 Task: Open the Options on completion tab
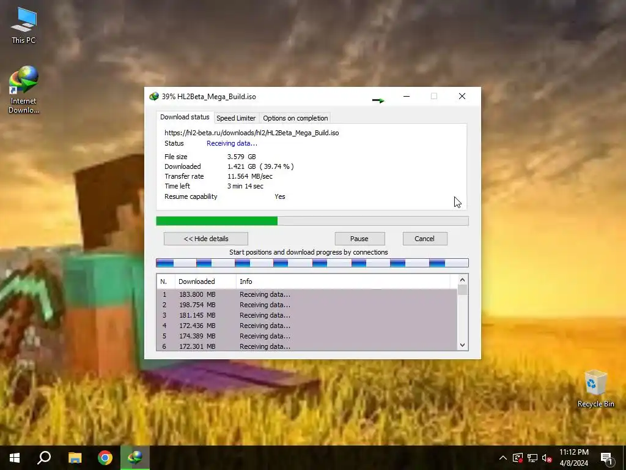point(295,118)
